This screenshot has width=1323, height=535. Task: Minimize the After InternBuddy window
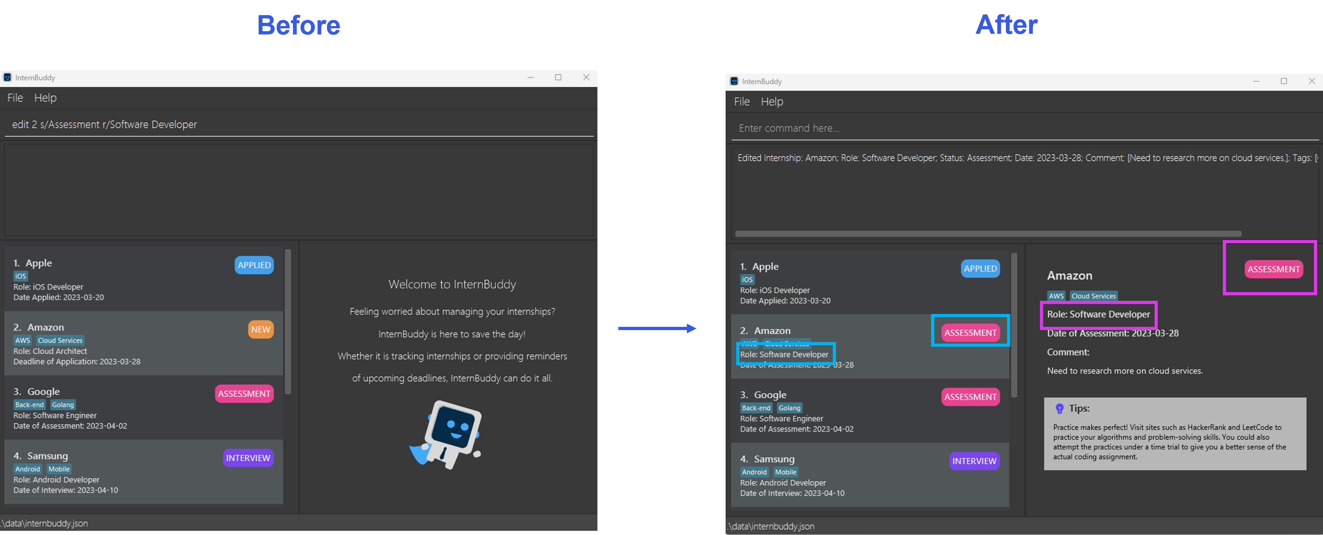[1256, 81]
